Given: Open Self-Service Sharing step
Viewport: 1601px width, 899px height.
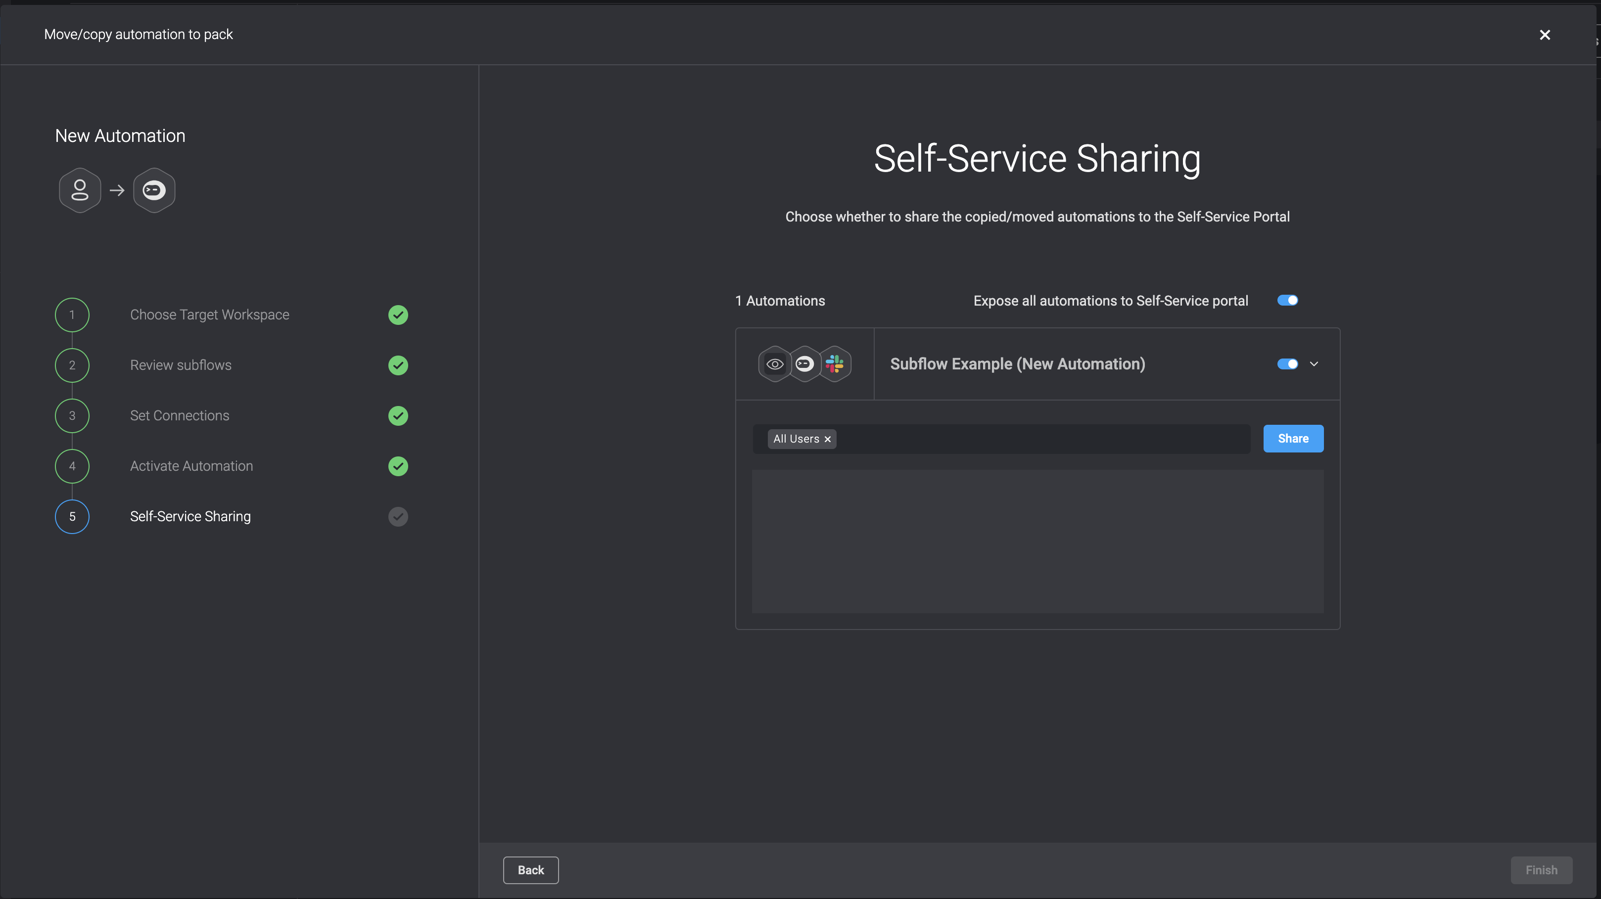Looking at the screenshot, I should pos(190,517).
